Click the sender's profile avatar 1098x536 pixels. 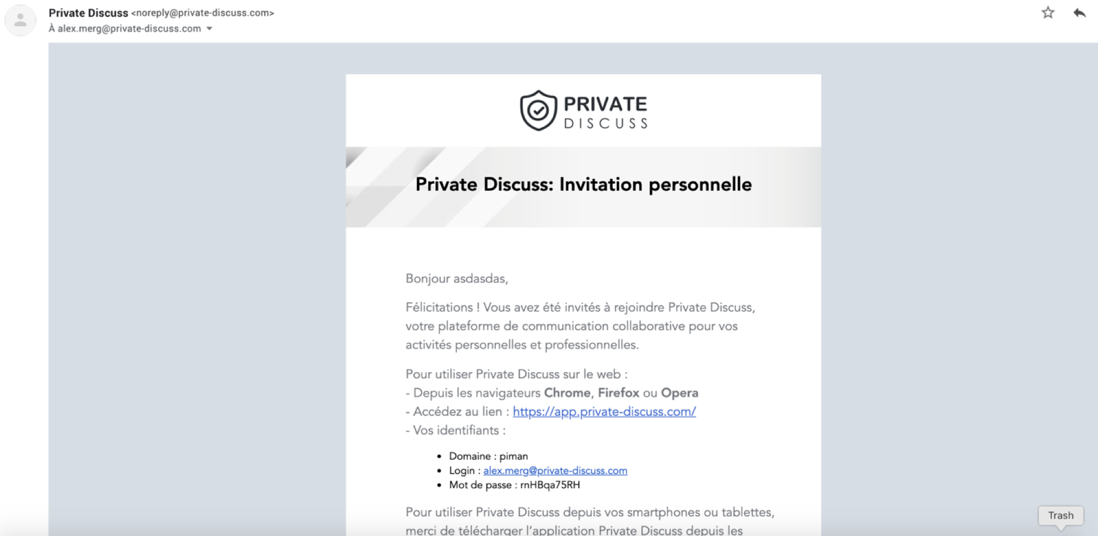(20, 20)
